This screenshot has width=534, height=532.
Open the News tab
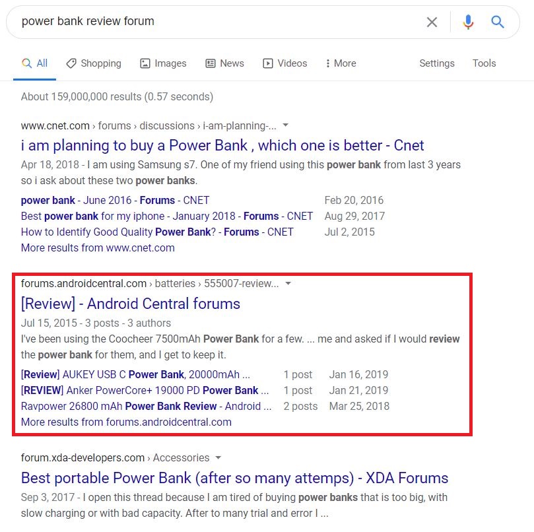225,63
